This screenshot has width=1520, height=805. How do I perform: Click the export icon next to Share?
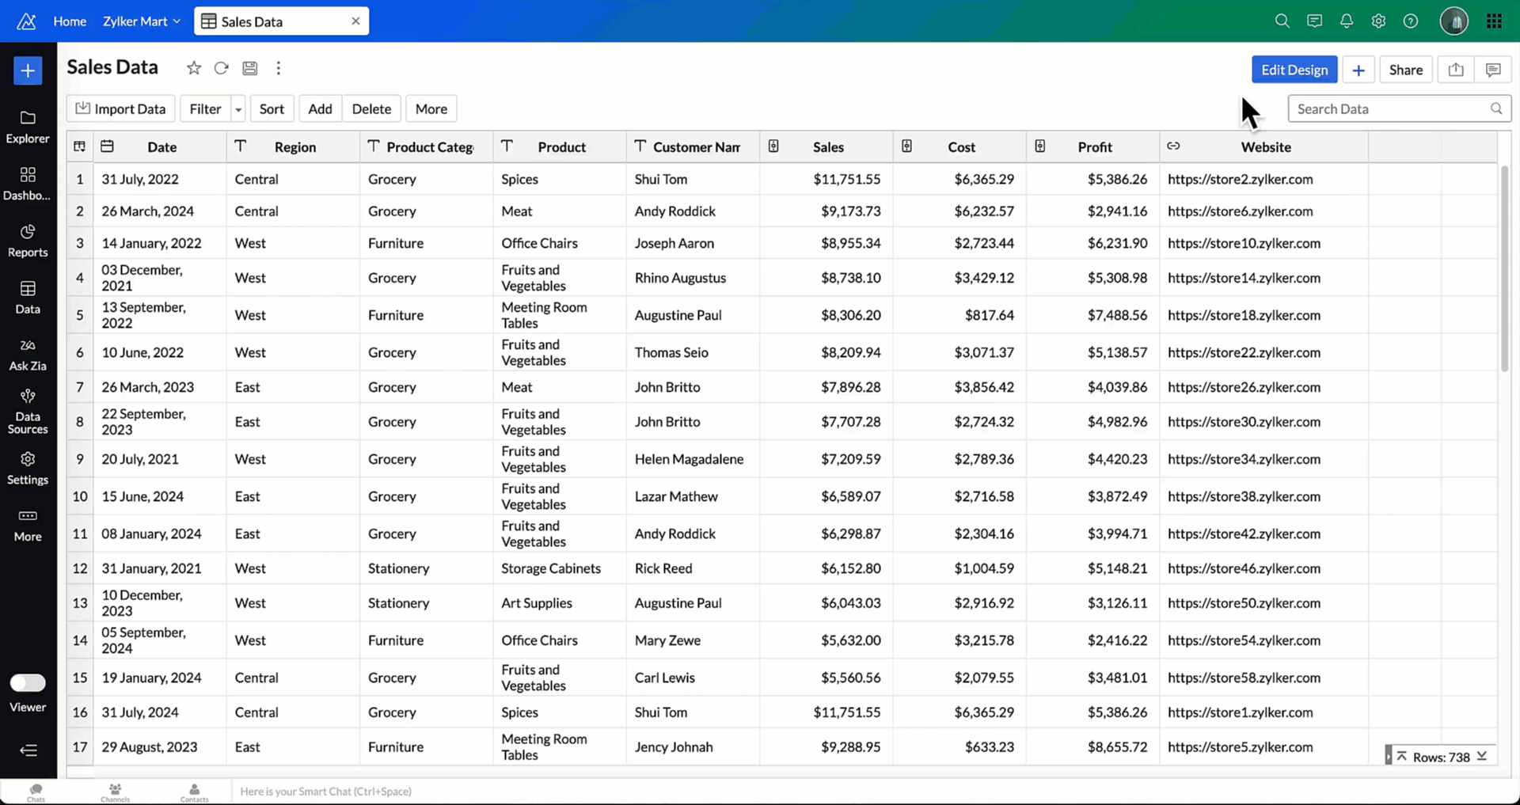tap(1455, 70)
